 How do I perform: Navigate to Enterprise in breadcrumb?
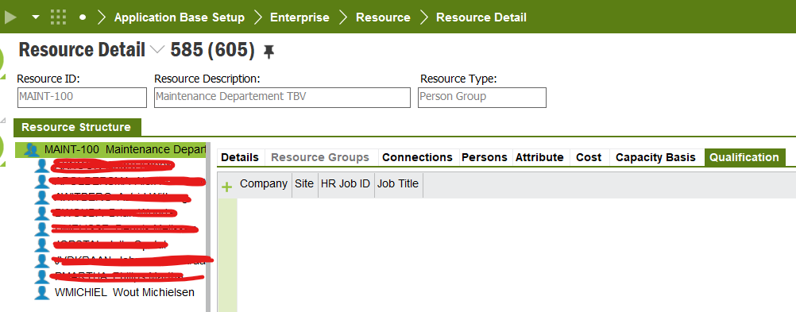pos(299,17)
